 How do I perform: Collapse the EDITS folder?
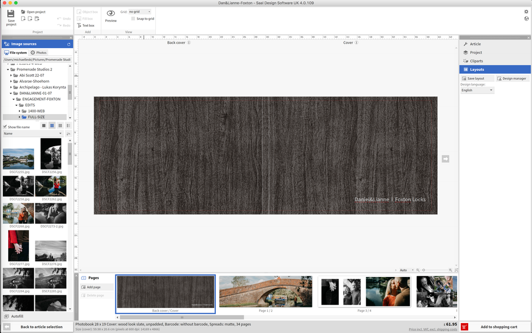tap(16, 105)
